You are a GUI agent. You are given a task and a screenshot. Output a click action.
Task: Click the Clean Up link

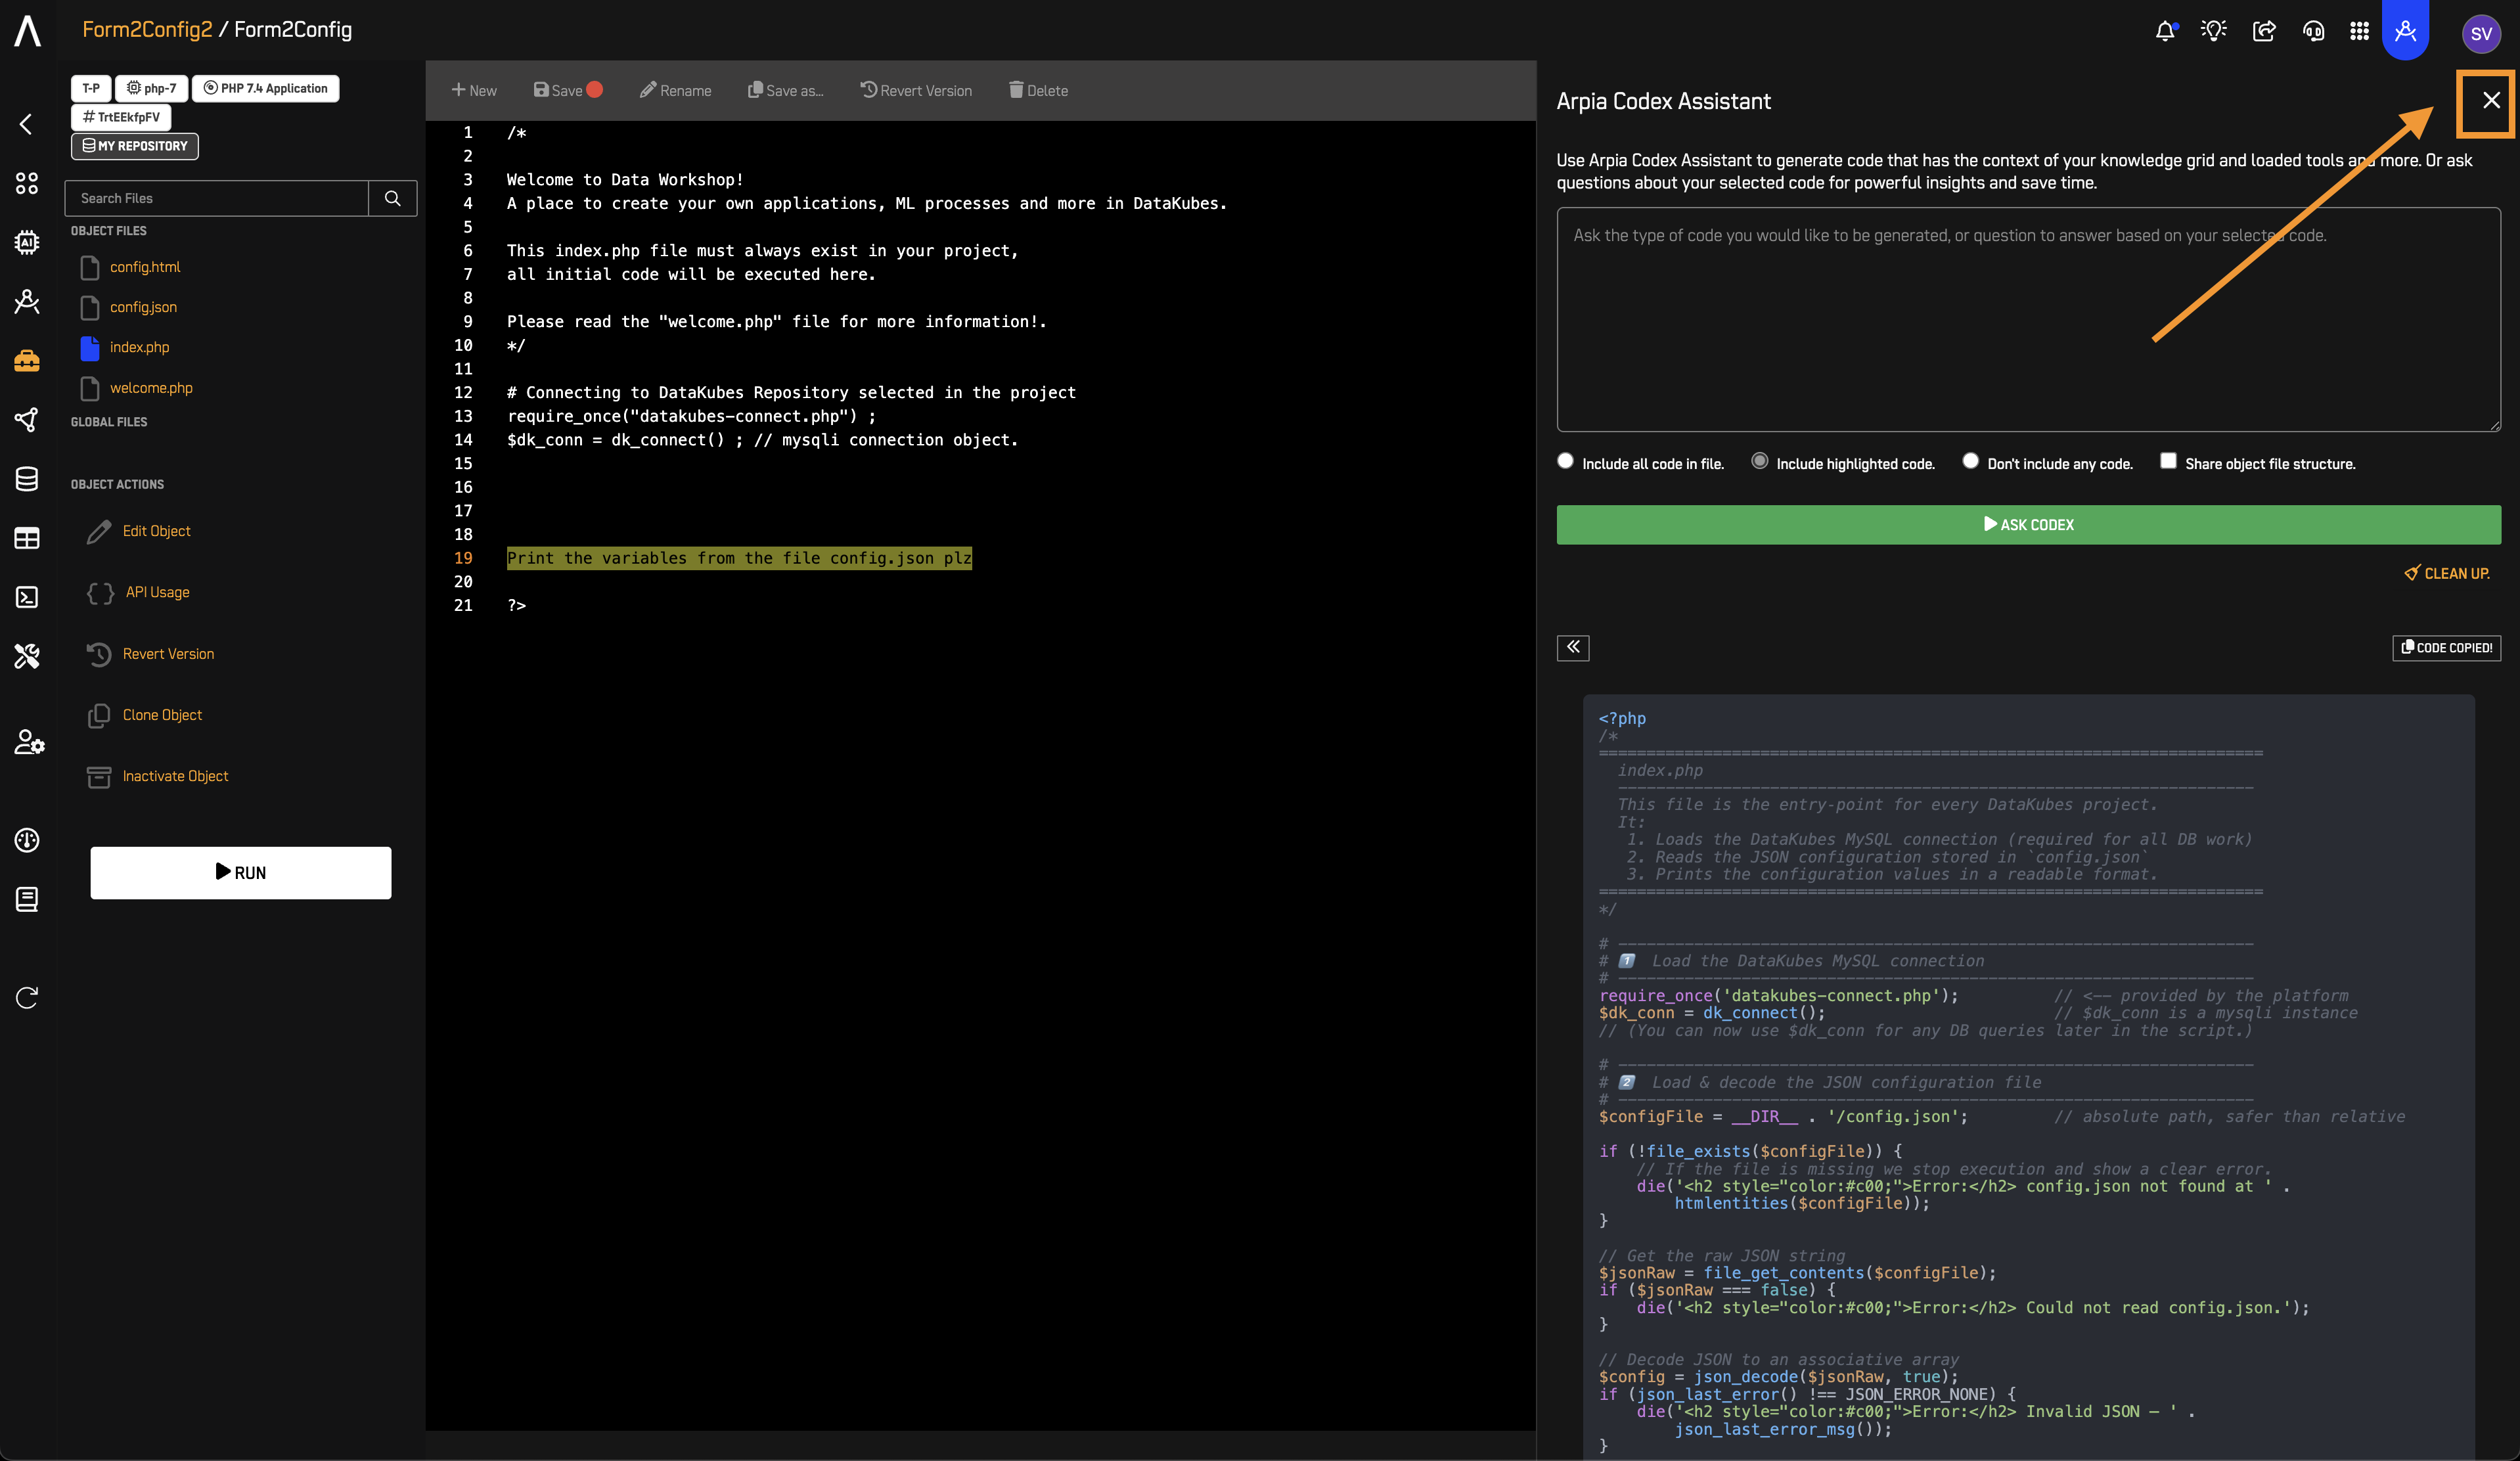[x=2447, y=573]
